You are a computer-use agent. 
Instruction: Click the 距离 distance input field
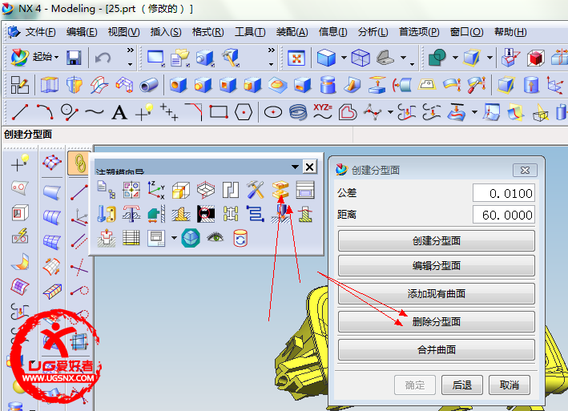point(504,215)
